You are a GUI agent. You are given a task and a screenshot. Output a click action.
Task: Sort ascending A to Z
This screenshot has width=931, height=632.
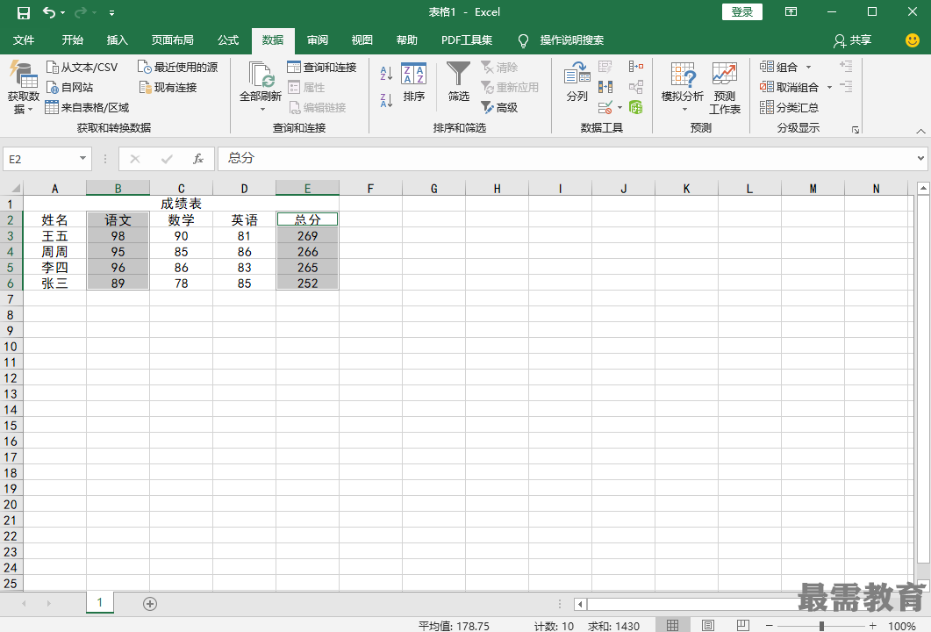[x=387, y=74]
